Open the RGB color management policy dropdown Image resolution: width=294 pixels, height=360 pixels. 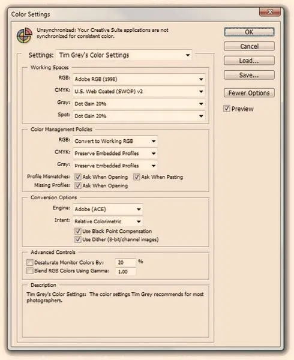(x=115, y=141)
